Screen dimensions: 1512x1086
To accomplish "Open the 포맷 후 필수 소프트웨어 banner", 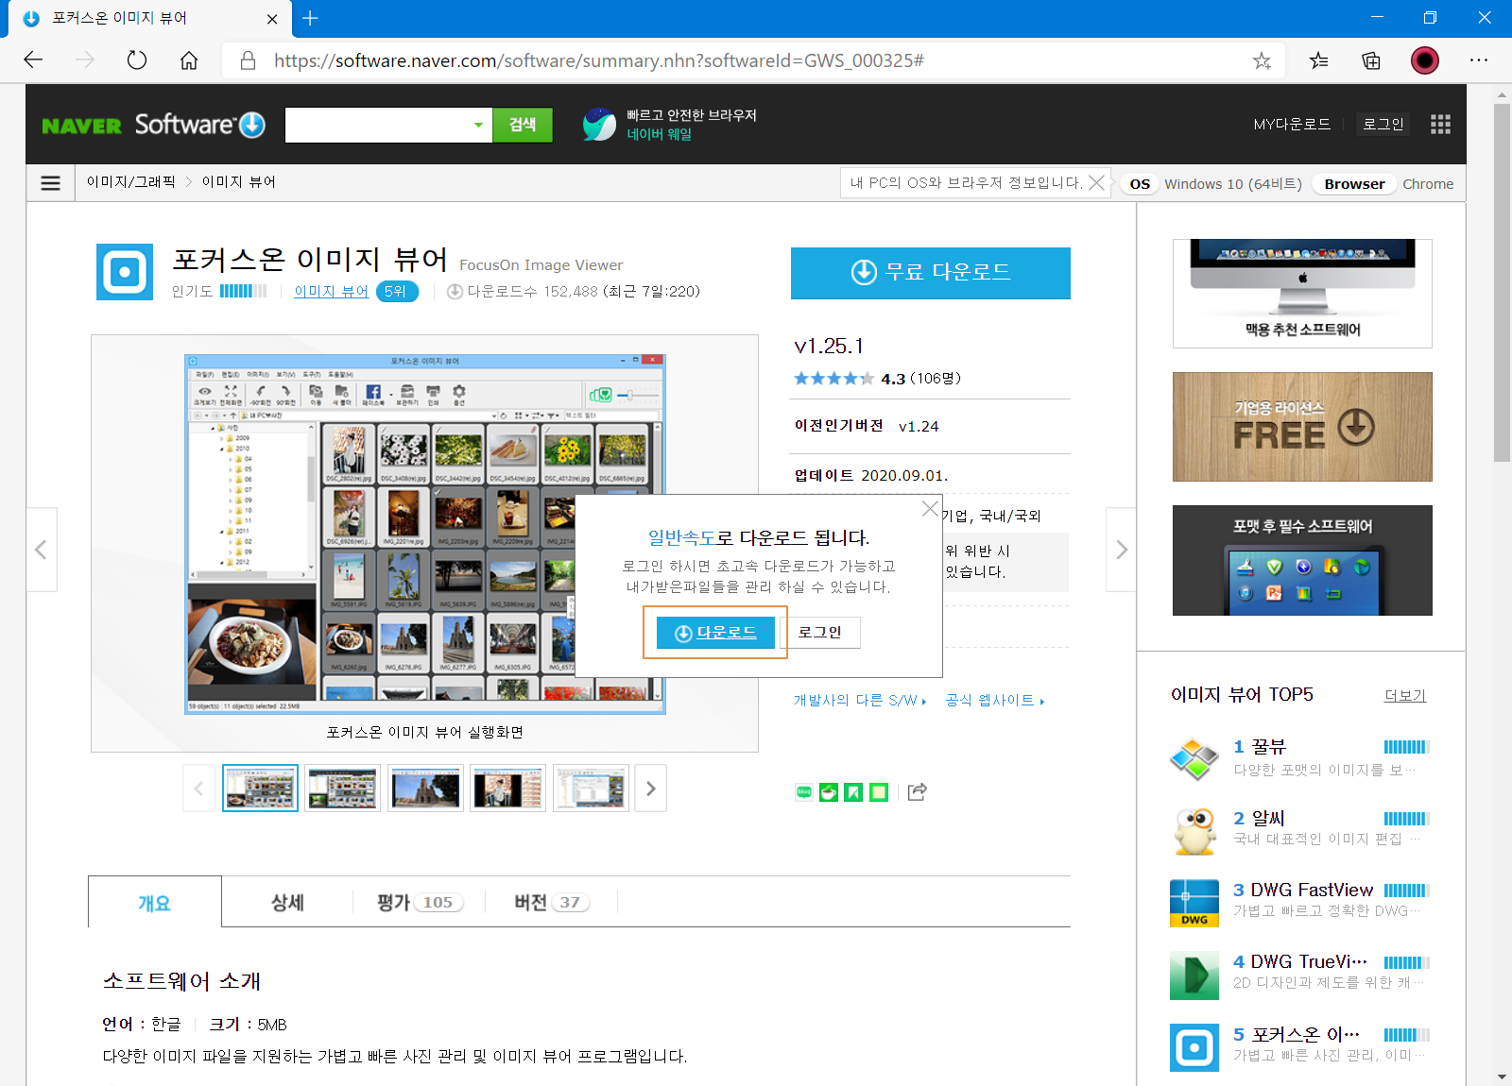I will (x=1302, y=561).
